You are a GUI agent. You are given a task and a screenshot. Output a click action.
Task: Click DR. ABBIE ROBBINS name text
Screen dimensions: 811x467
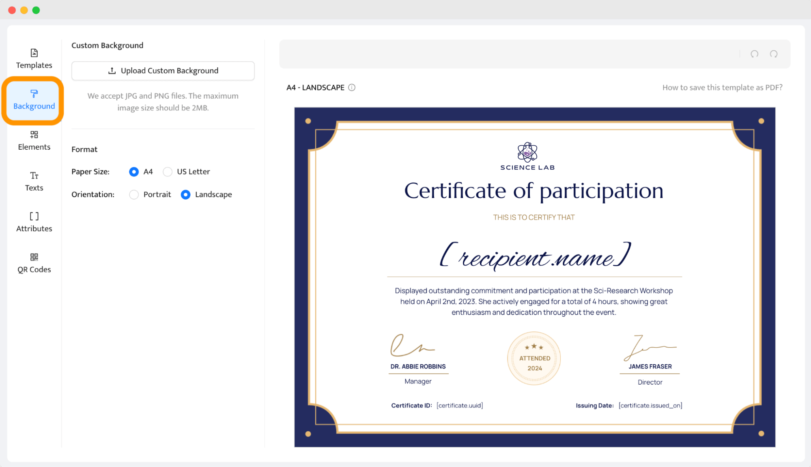tap(418, 366)
